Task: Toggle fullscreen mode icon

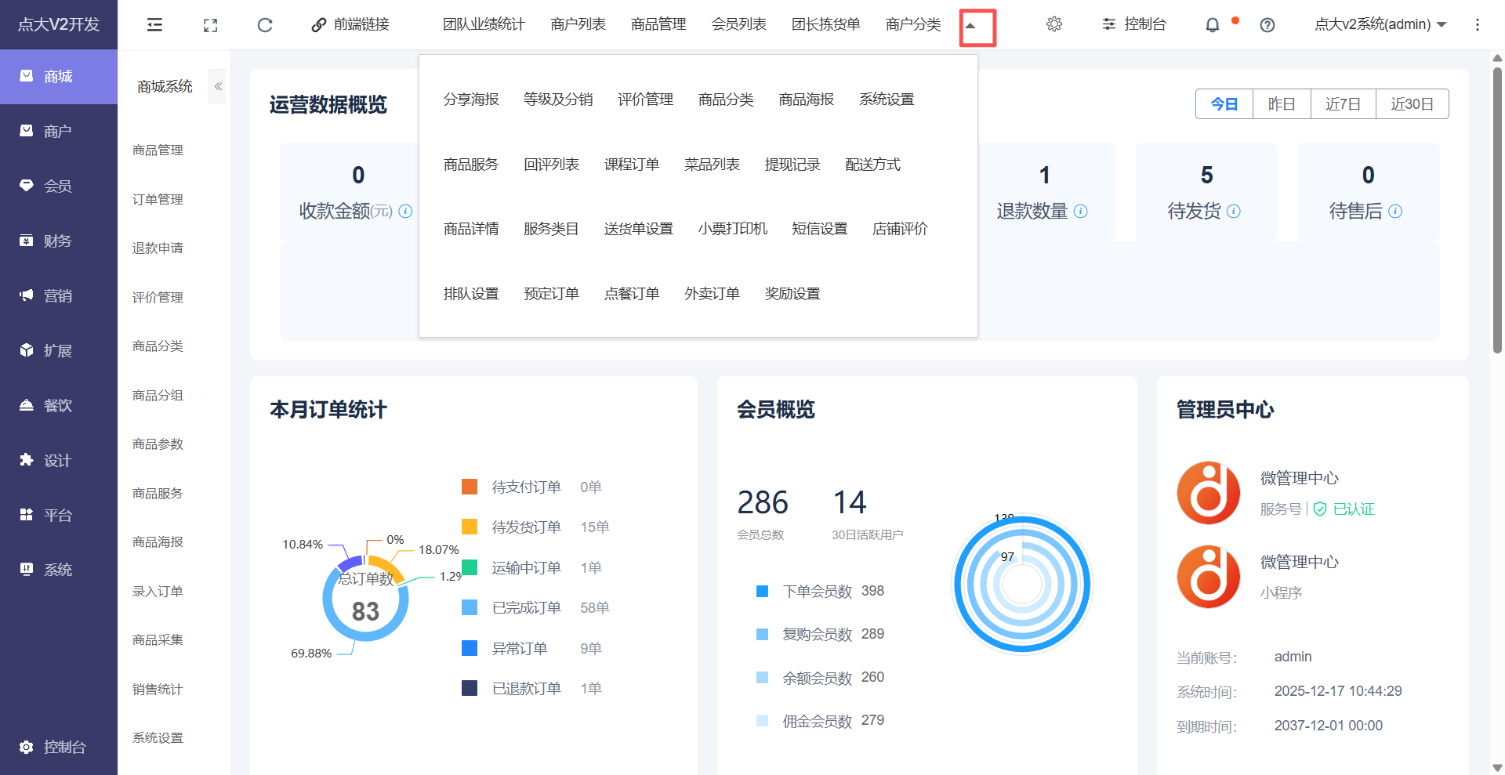Action: coord(210,25)
